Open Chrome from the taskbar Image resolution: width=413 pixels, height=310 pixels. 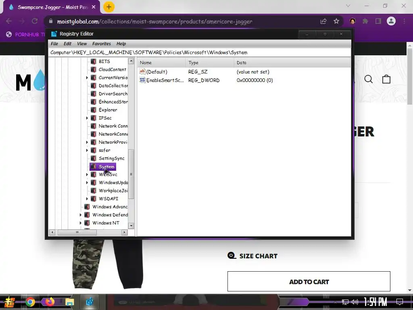30,302
